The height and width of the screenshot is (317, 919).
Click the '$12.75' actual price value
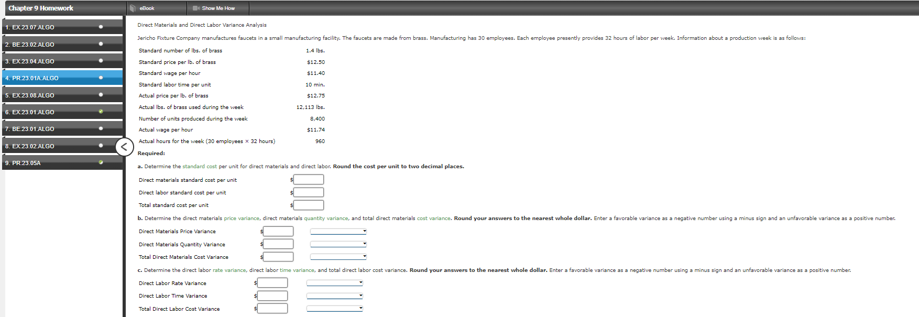tap(316, 96)
